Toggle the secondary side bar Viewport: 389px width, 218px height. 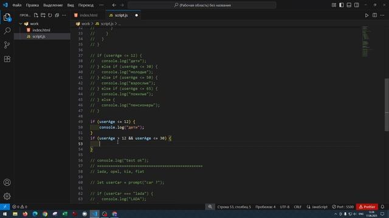coord(357,5)
